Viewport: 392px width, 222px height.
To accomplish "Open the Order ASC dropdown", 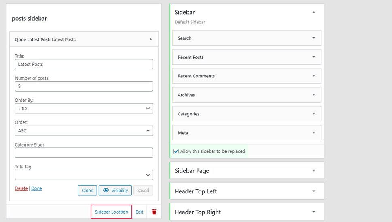I will (84, 131).
